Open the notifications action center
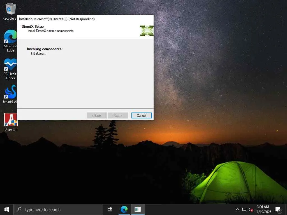 tap(278, 209)
